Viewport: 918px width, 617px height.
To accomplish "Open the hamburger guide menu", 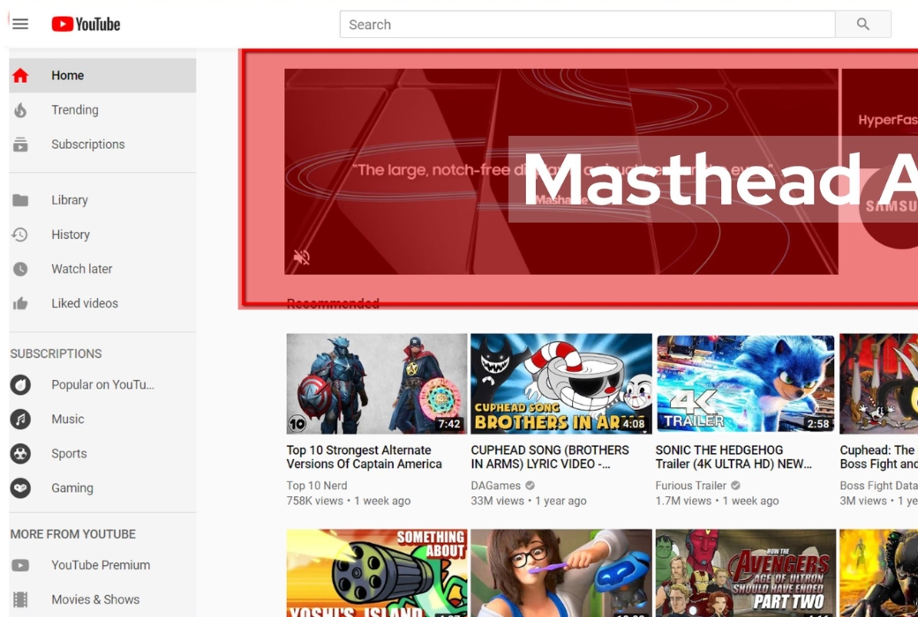I will (x=20, y=24).
